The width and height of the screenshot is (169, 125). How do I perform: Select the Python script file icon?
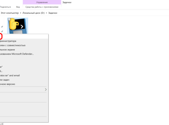(18, 26)
